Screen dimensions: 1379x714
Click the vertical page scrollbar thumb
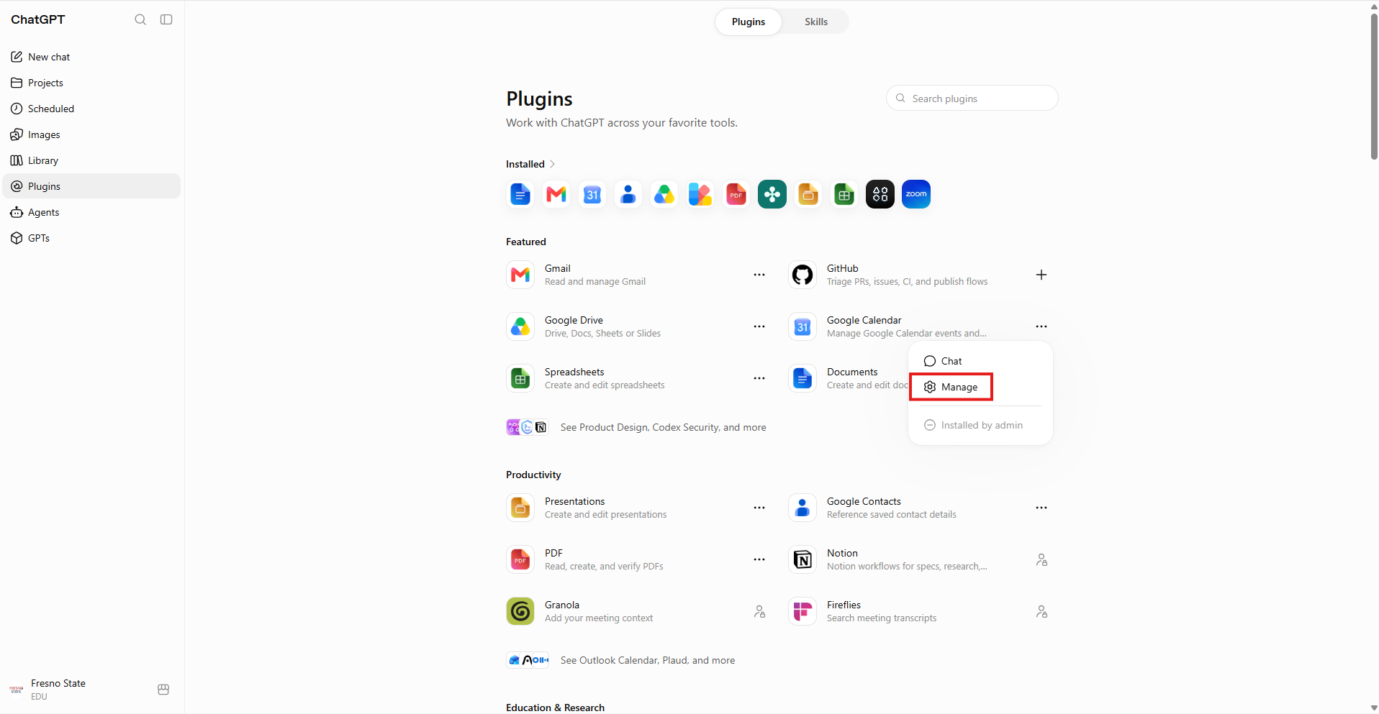click(1374, 86)
